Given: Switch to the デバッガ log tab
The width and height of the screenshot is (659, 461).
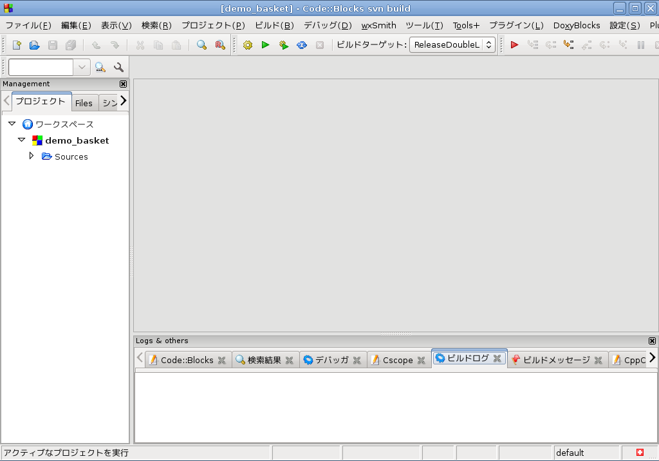Looking at the screenshot, I should (x=332, y=360).
